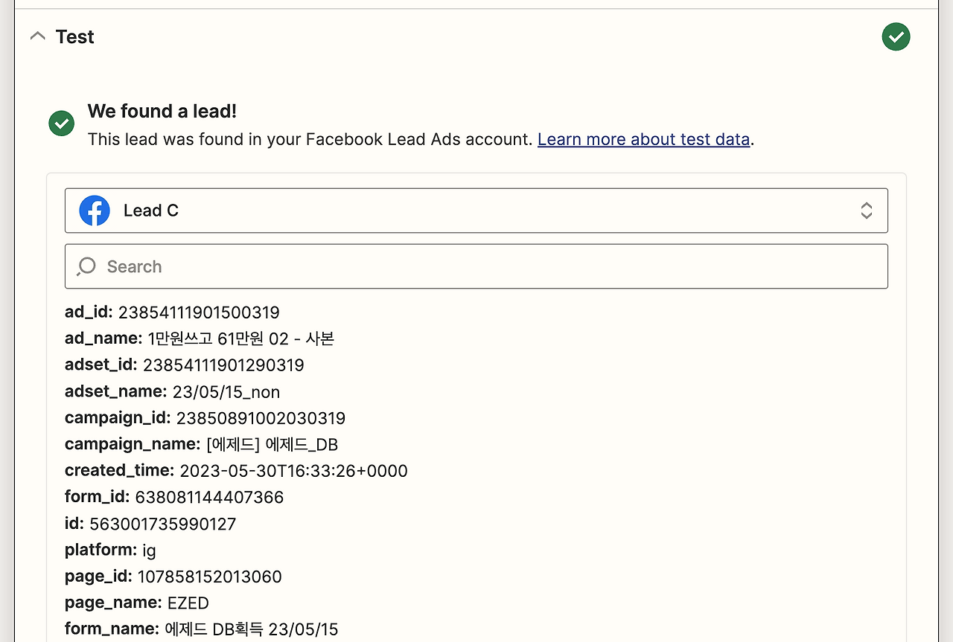Click the adset_name 23/05/15_non row

[172, 391]
